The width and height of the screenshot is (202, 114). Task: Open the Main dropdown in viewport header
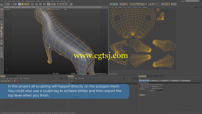[66, 9]
